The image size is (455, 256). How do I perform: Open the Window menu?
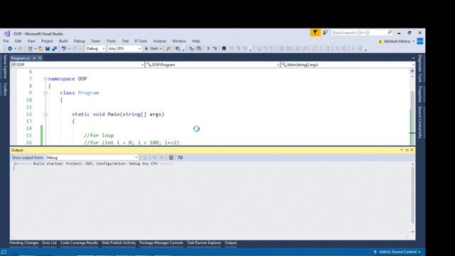pyautogui.click(x=178, y=41)
